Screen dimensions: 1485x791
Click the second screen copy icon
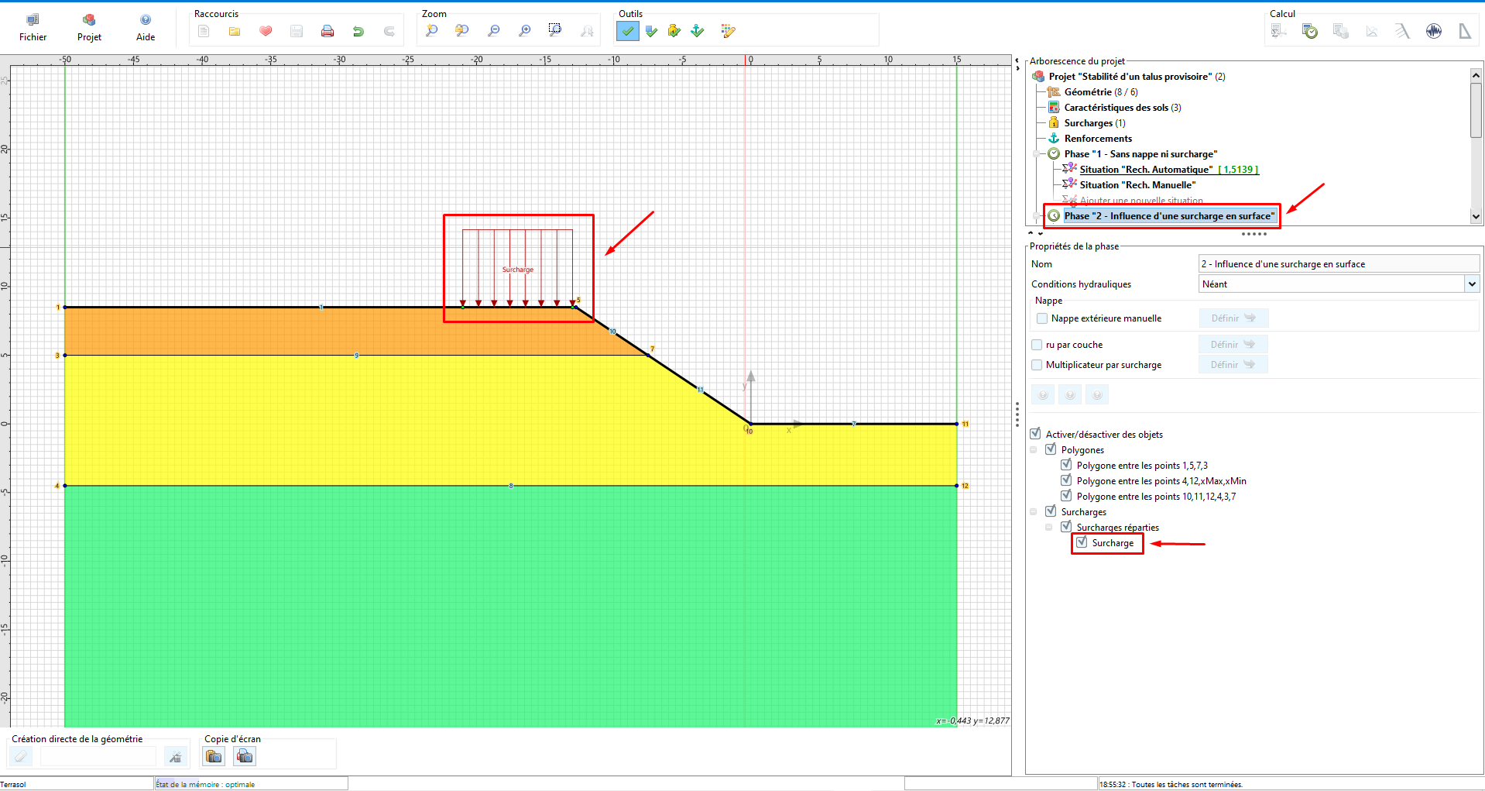[x=245, y=756]
